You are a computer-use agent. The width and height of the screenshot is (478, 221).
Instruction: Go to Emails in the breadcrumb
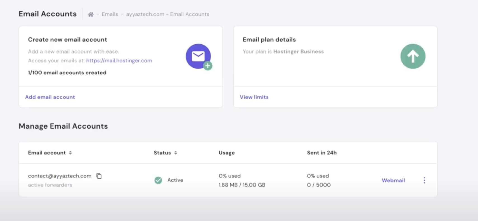[110, 14]
